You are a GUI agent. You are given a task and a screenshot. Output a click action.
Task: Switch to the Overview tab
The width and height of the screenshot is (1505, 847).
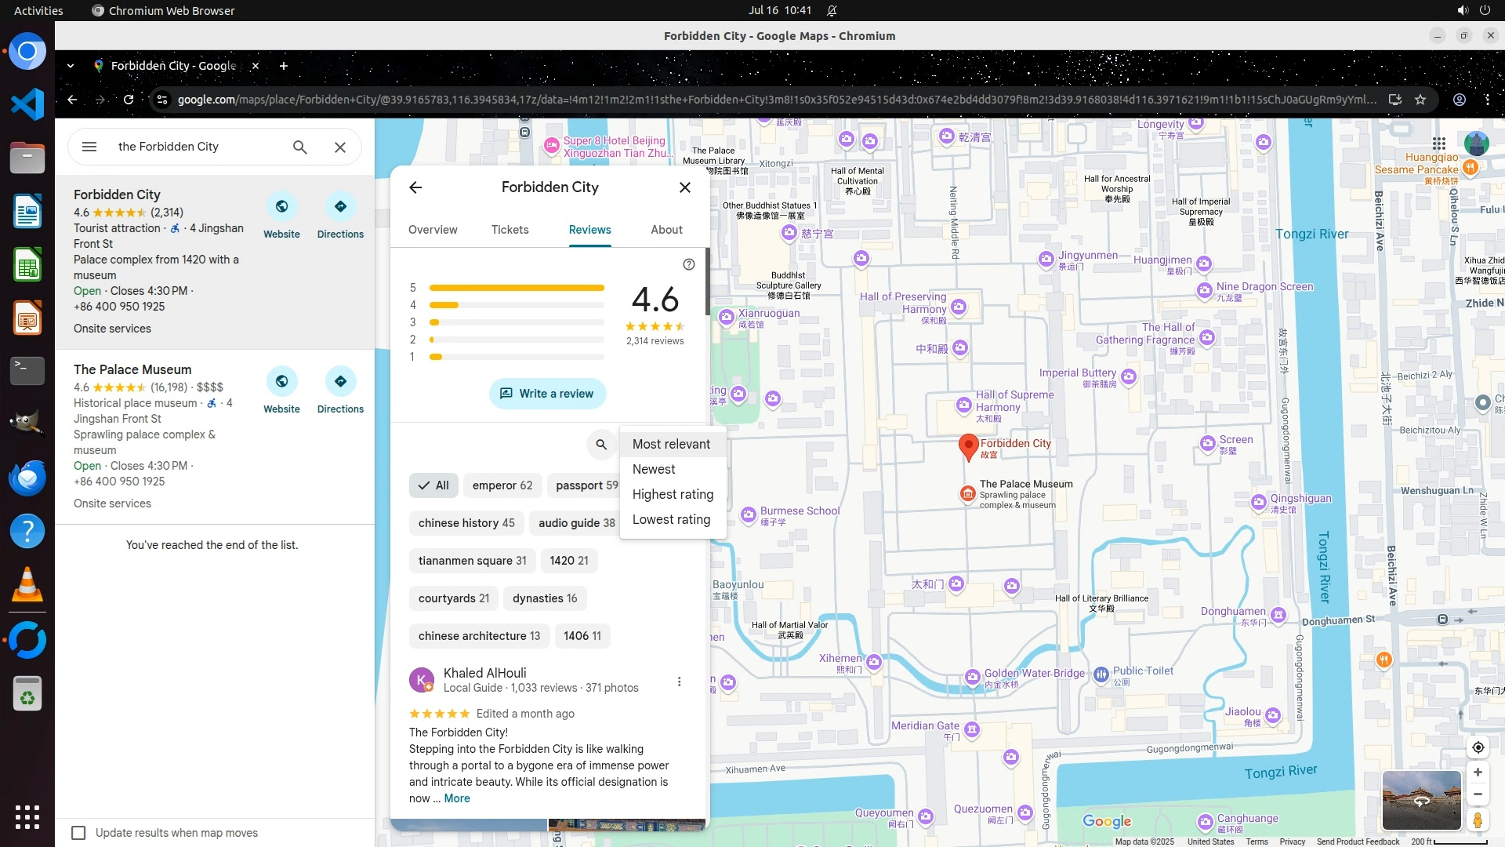pos(433,230)
